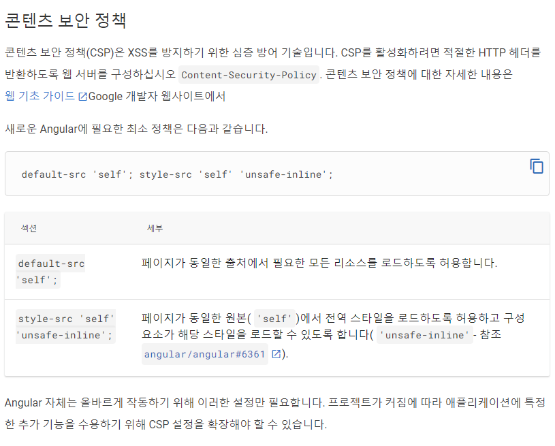Click the sentence 새로운 Angular에 필요한 최소 정책은
555x446 pixels.
[136, 129]
